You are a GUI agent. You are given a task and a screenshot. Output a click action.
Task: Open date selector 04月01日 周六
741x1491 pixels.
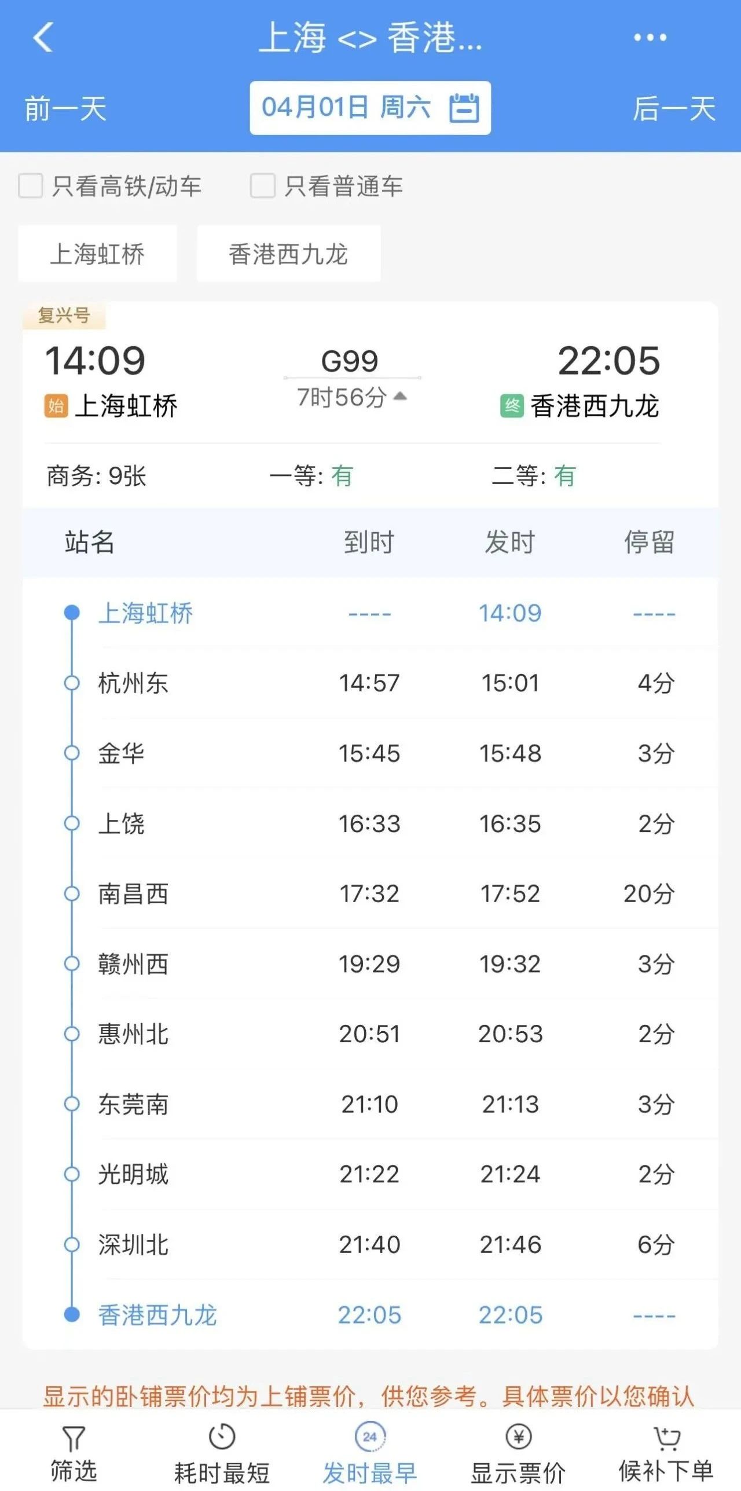pyautogui.click(x=346, y=108)
